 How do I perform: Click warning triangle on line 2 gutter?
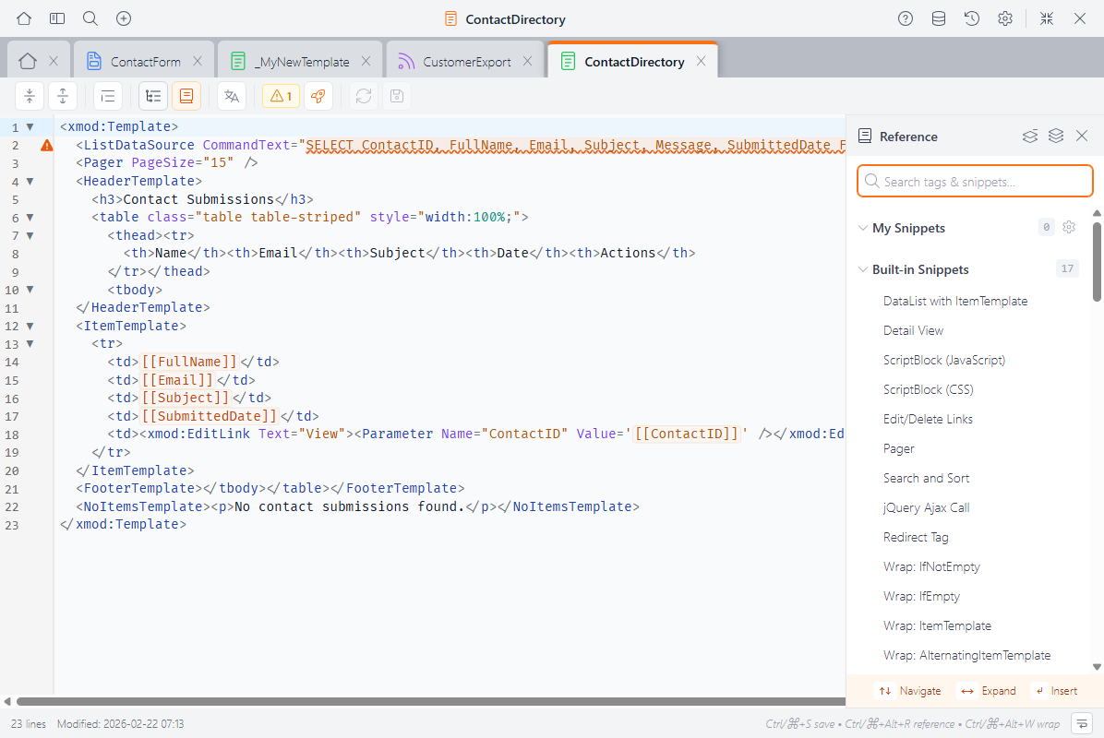(46, 146)
